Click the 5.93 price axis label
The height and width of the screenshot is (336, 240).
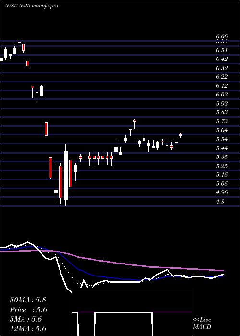tap(222, 104)
